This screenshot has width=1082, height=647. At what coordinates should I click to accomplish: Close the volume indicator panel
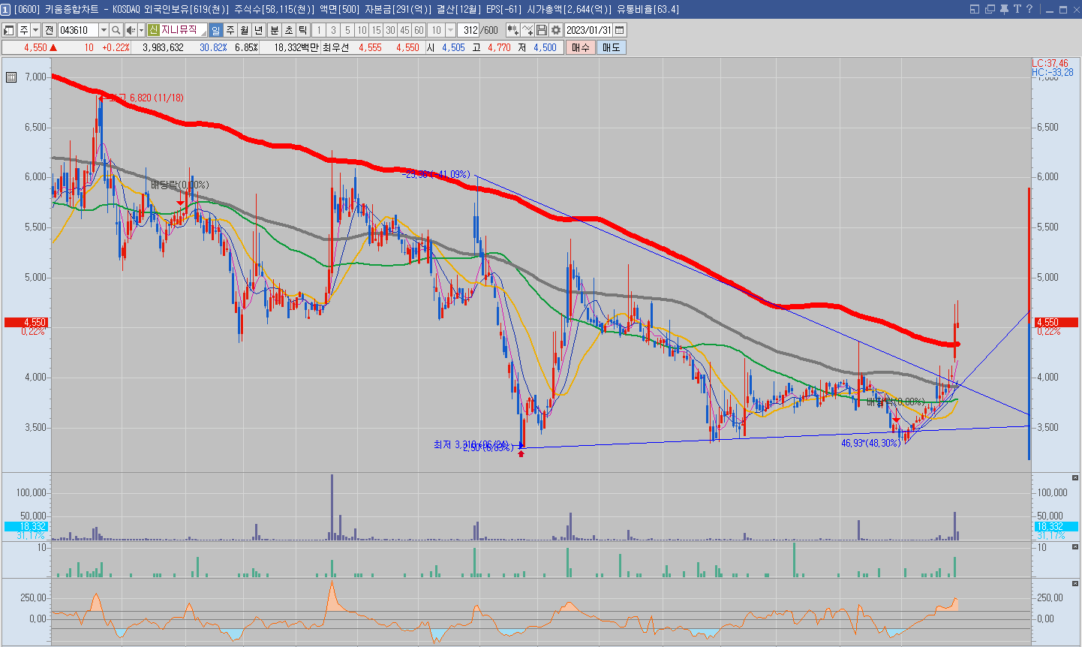pyautogui.click(x=1075, y=478)
